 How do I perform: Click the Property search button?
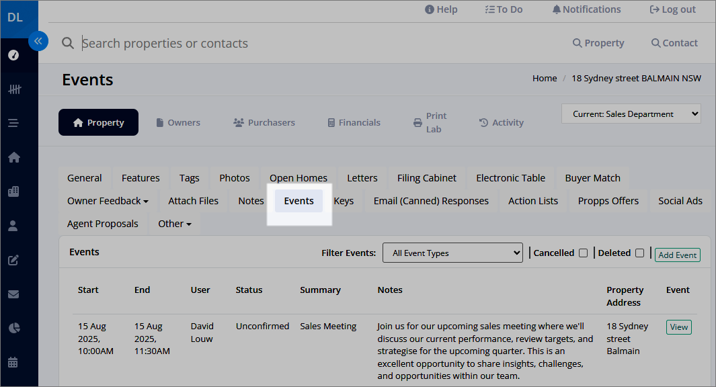pyautogui.click(x=598, y=43)
